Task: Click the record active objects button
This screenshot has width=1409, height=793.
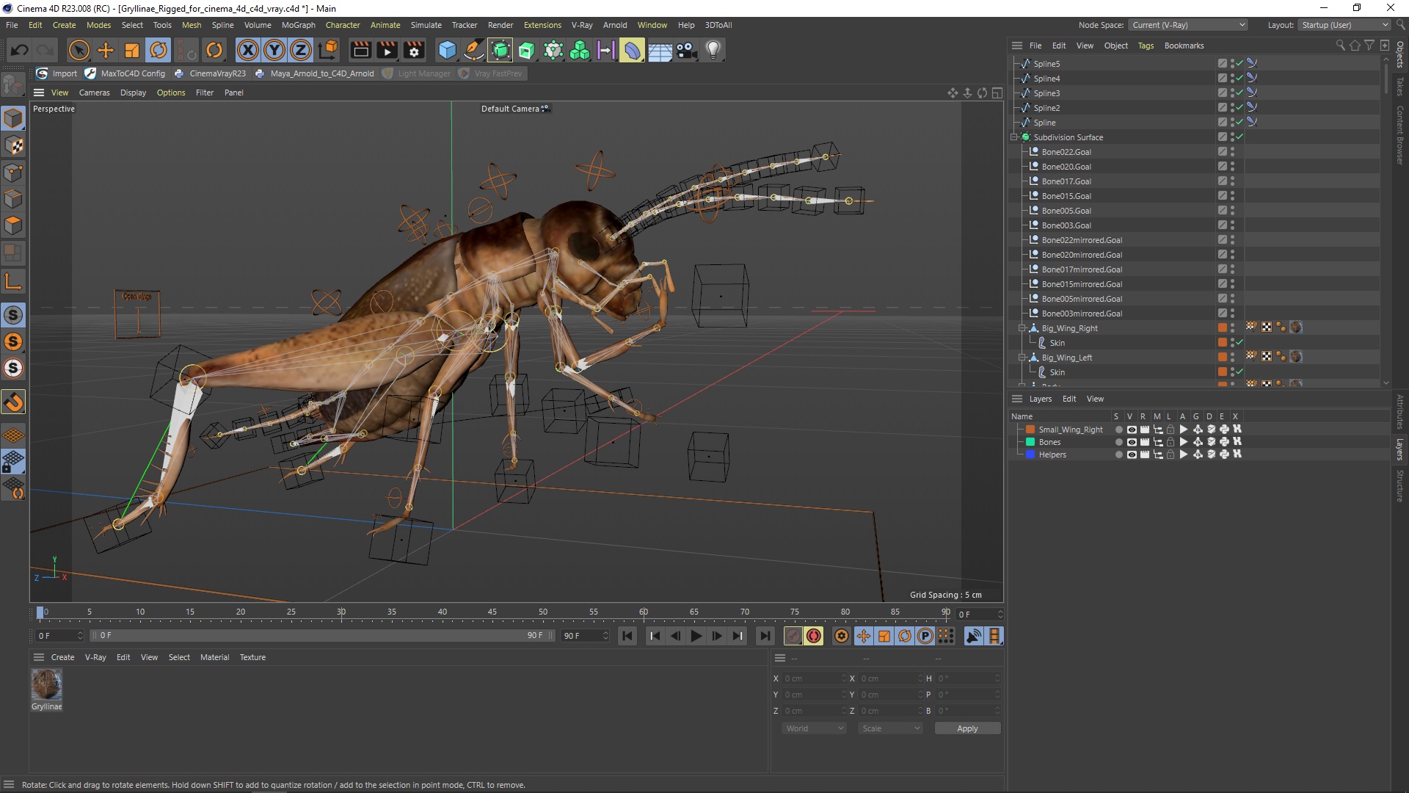Action: tap(793, 636)
